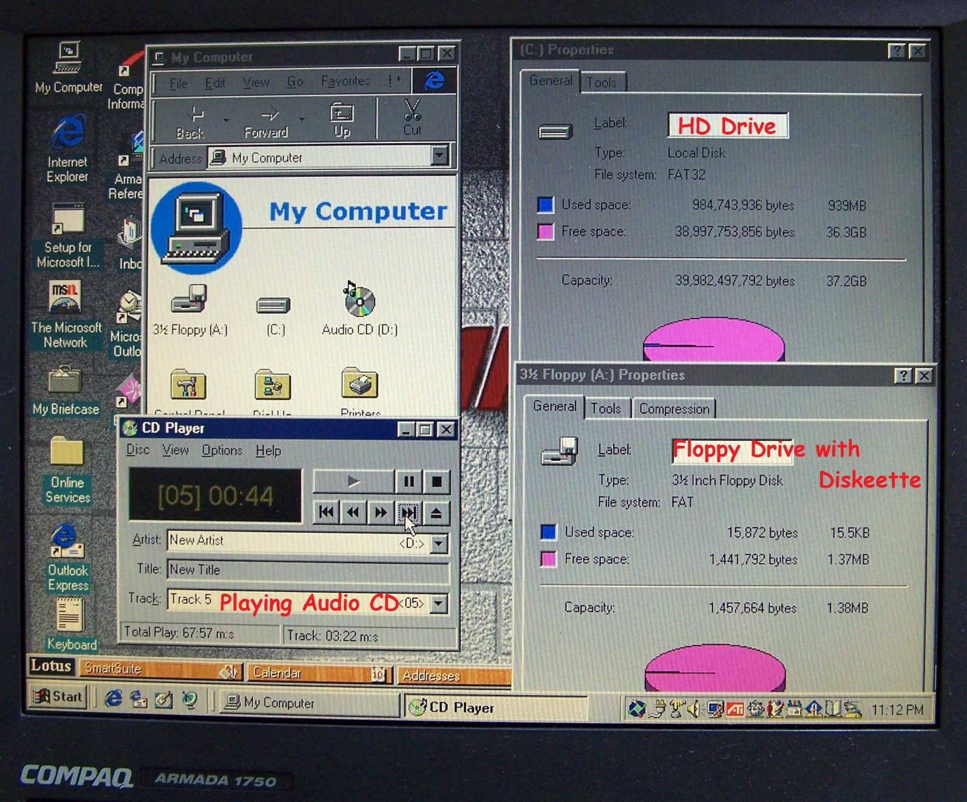Image resolution: width=967 pixels, height=802 pixels.
Task: Click the Forward toolbar button in My Computer
Action: (267, 121)
